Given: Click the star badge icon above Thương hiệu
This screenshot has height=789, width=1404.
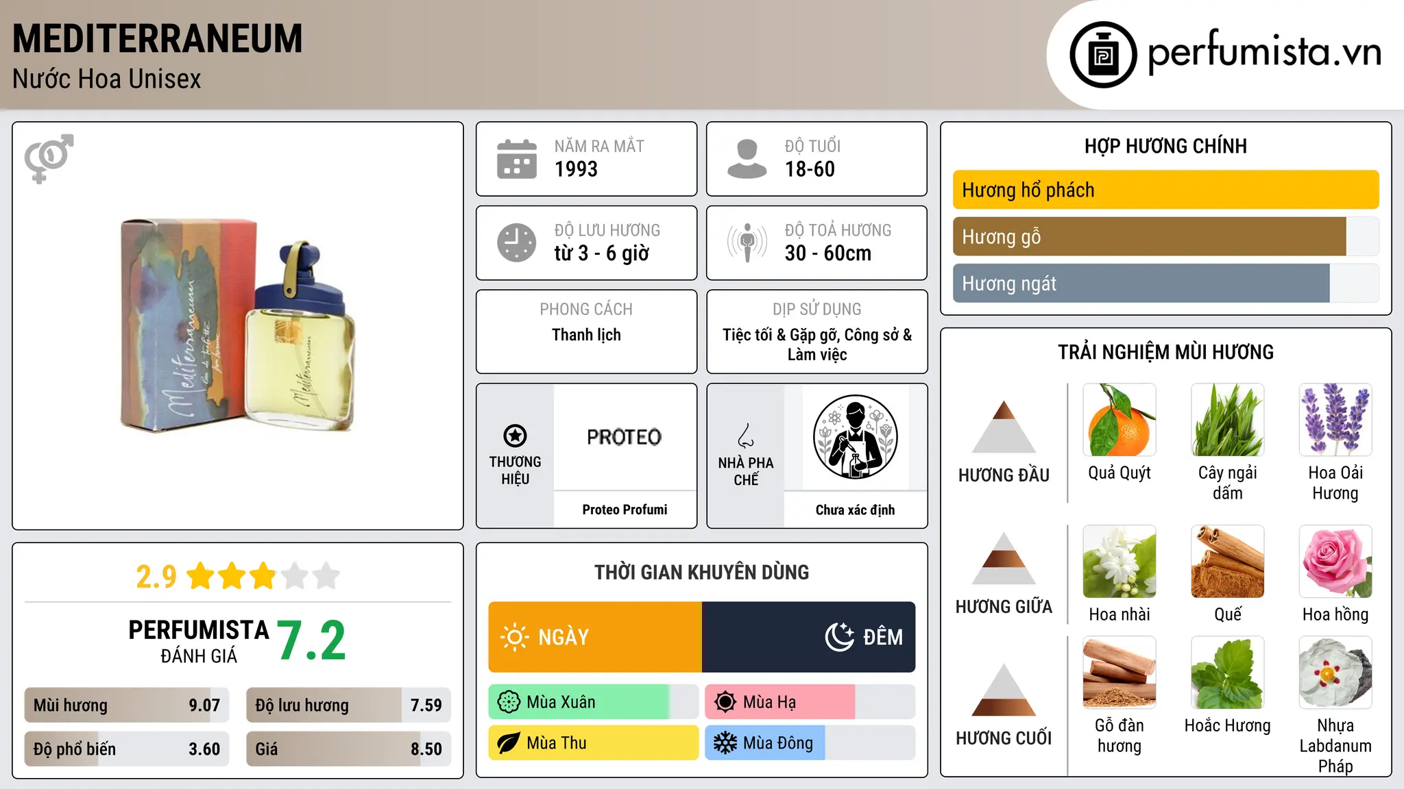Looking at the screenshot, I should pos(515,436).
